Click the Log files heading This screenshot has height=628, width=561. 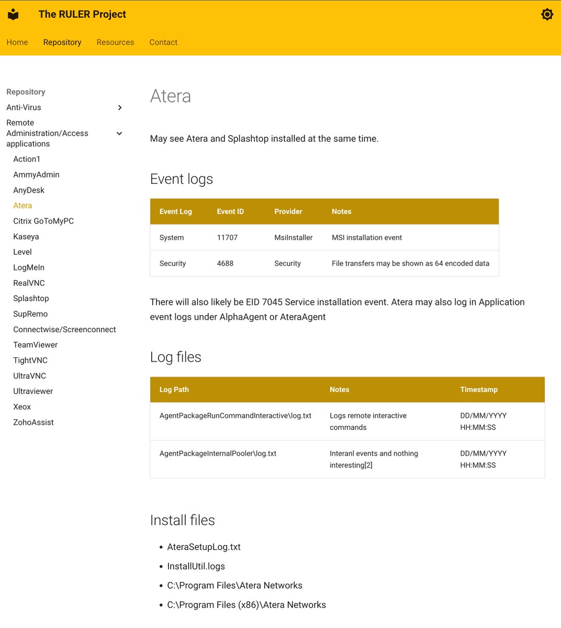point(176,357)
